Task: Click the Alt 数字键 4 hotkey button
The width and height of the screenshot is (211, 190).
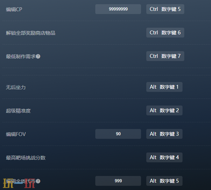Action: point(164,157)
